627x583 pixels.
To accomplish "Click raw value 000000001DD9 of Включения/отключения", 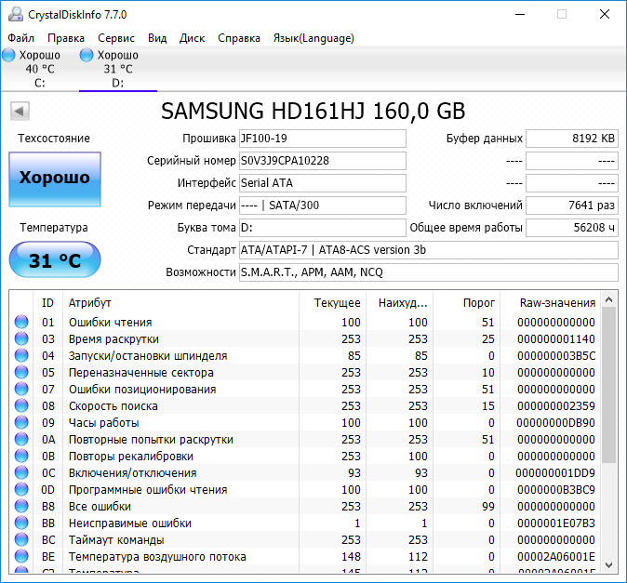I will (555, 472).
